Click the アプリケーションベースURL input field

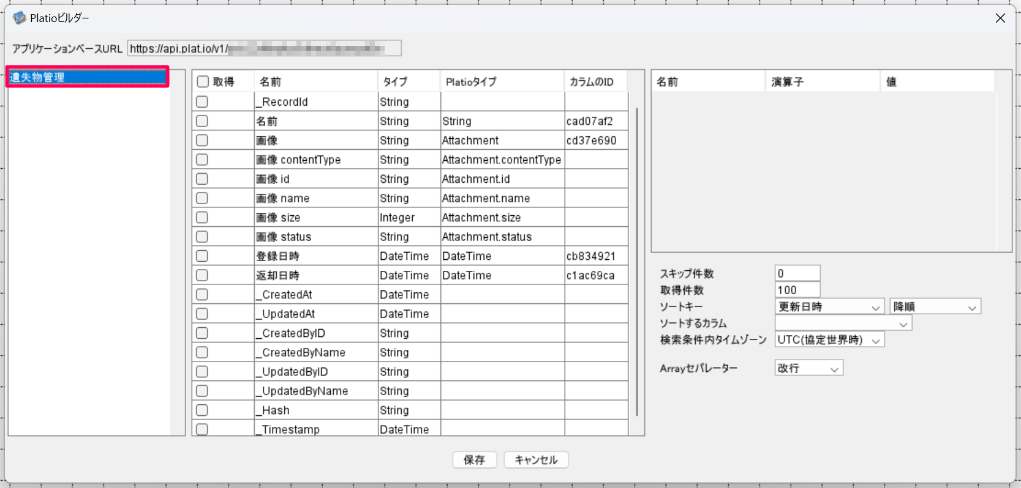pos(265,48)
